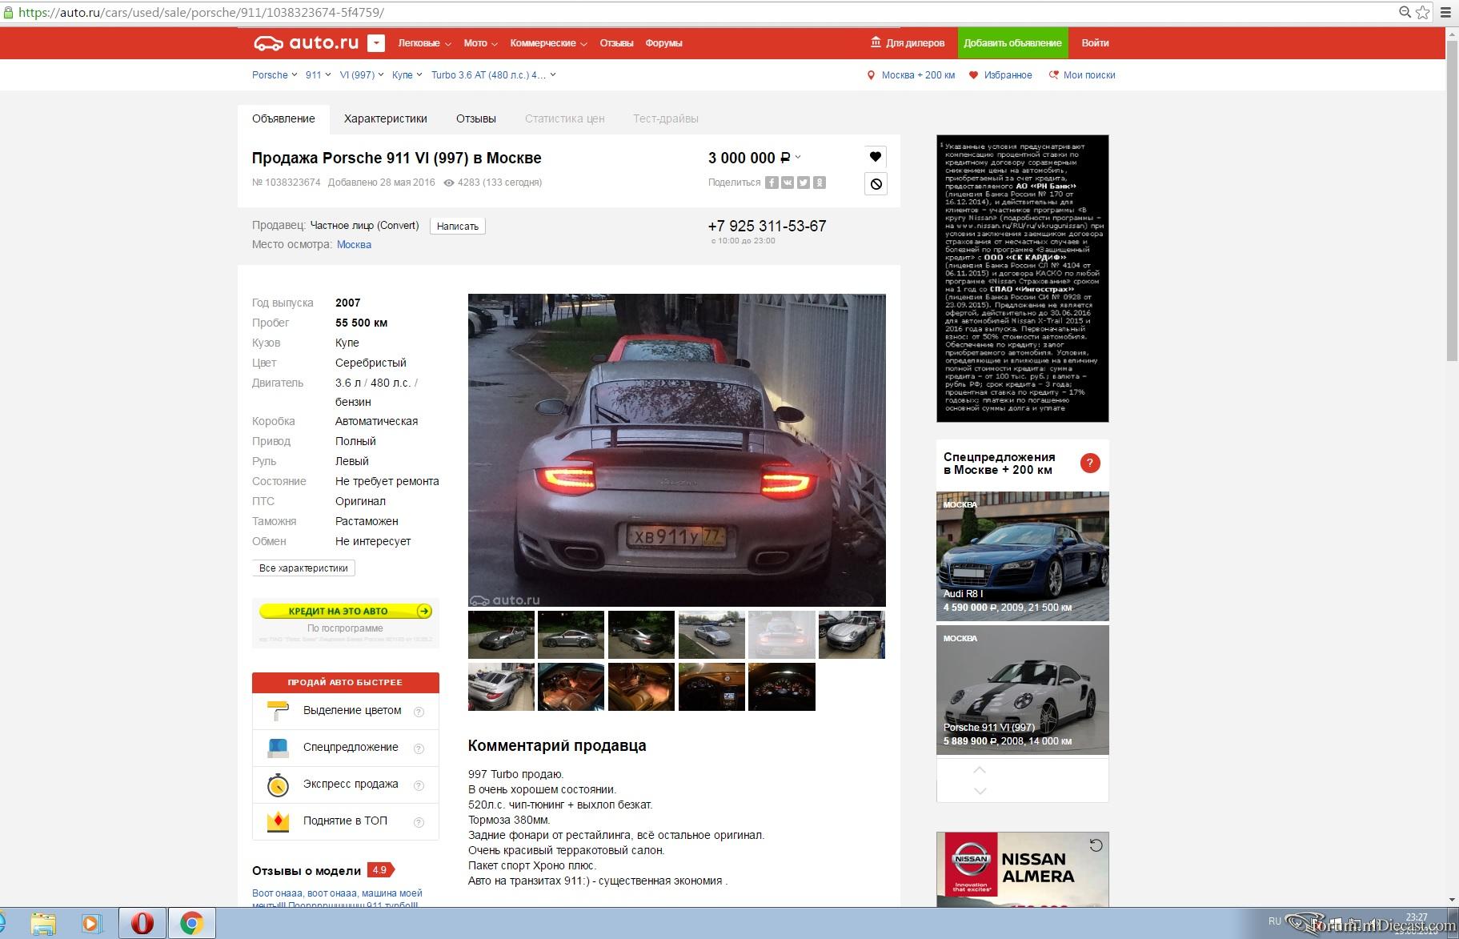Share on Twitter icon
The width and height of the screenshot is (1459, 939).
(x=804, y=183)
